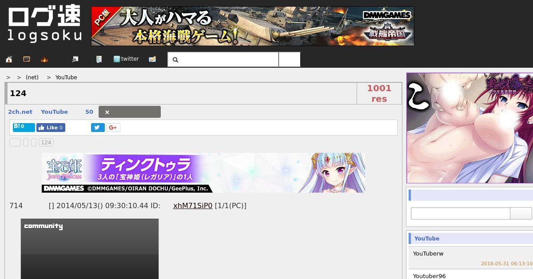533x279 pixels.
Task: Open the Jewel Princess banner ad
Action: click(x=203, y=173)
